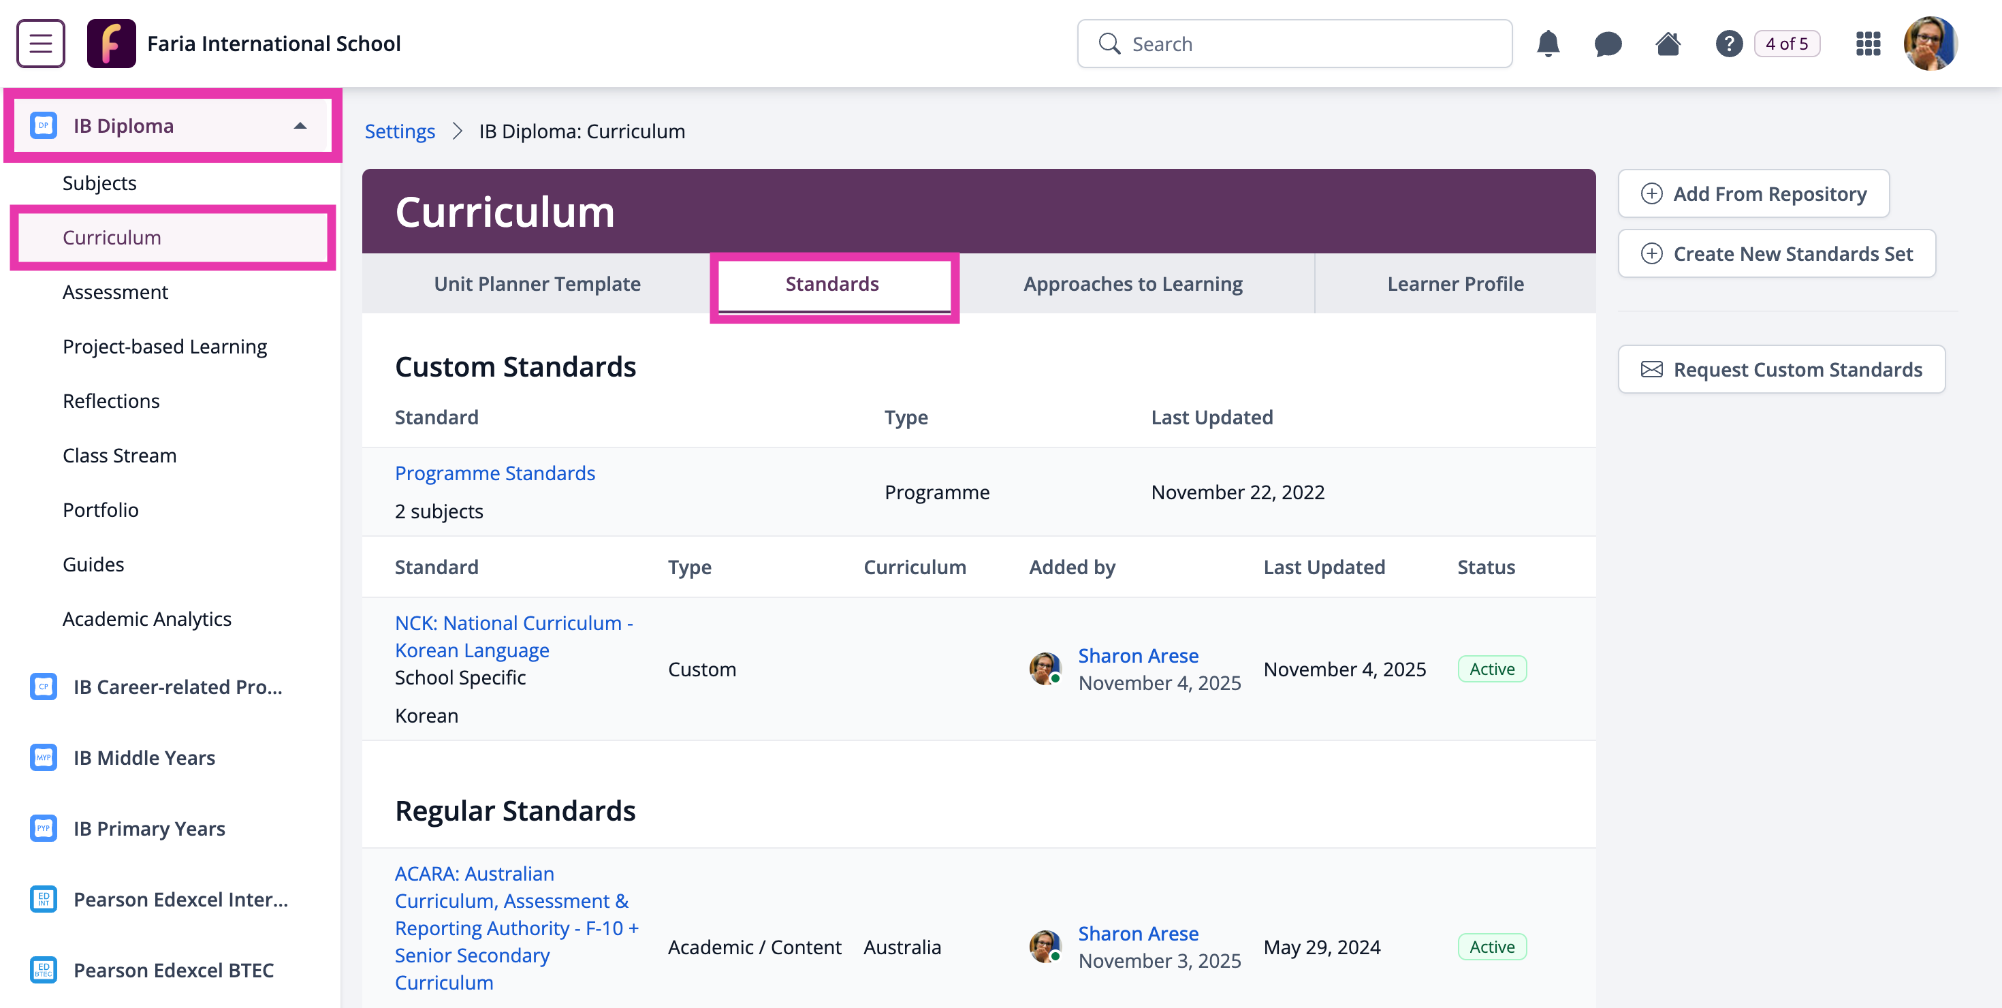Open the Subjects sidebar item
The width and height of the screenshot is (2002, 1008).
[x=99, y=183]
